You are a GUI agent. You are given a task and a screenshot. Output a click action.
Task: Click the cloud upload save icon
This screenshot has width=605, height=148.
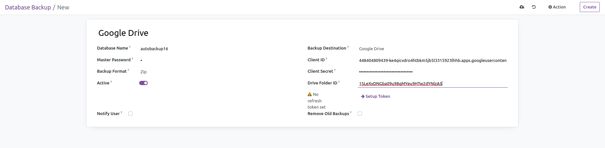point(522,7)
